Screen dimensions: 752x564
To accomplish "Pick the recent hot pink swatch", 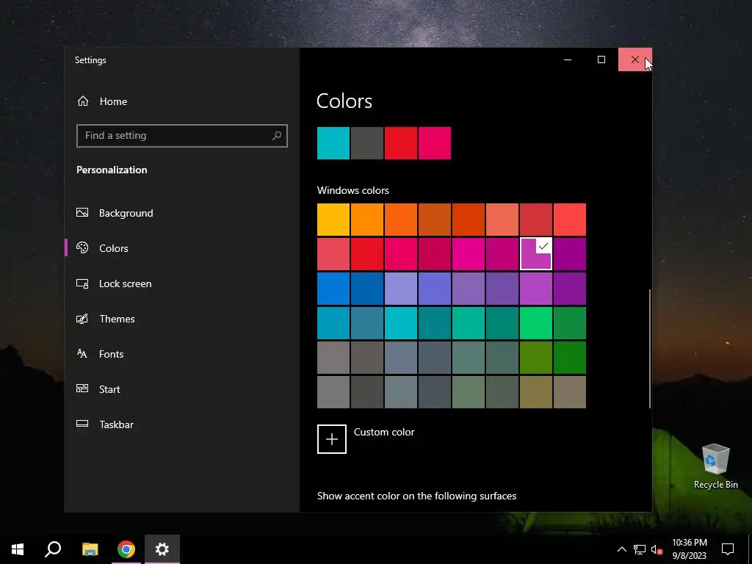I will coord(435,143).
